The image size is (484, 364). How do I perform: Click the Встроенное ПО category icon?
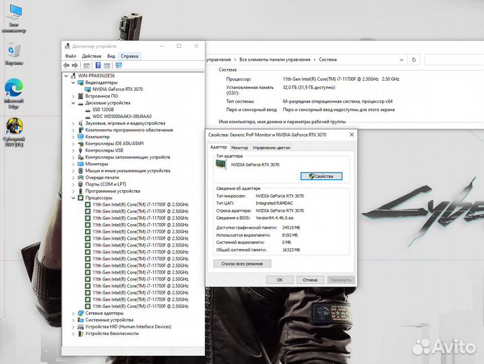click(x=81, y=96)
